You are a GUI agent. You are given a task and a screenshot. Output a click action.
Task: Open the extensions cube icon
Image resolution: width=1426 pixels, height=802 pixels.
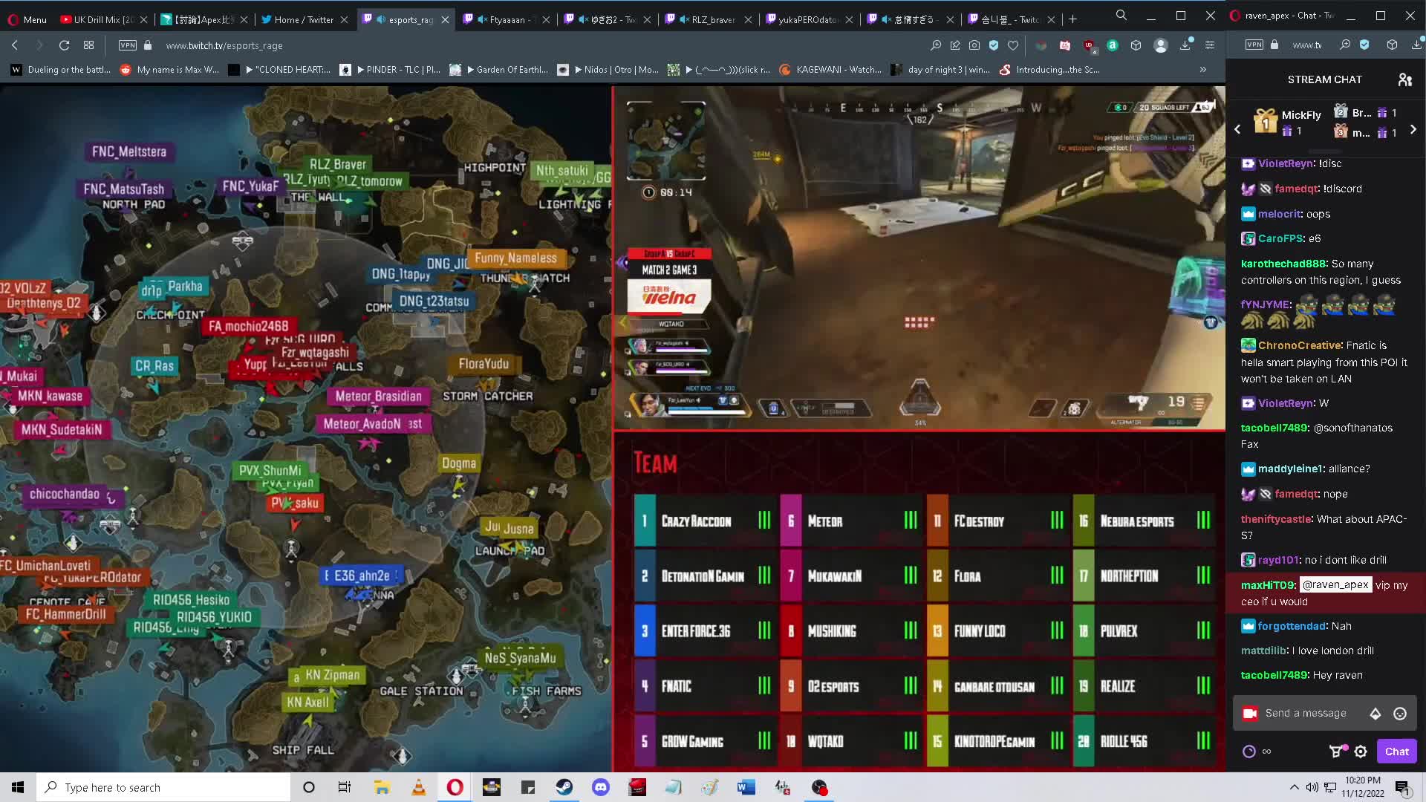click(1136, 45)
